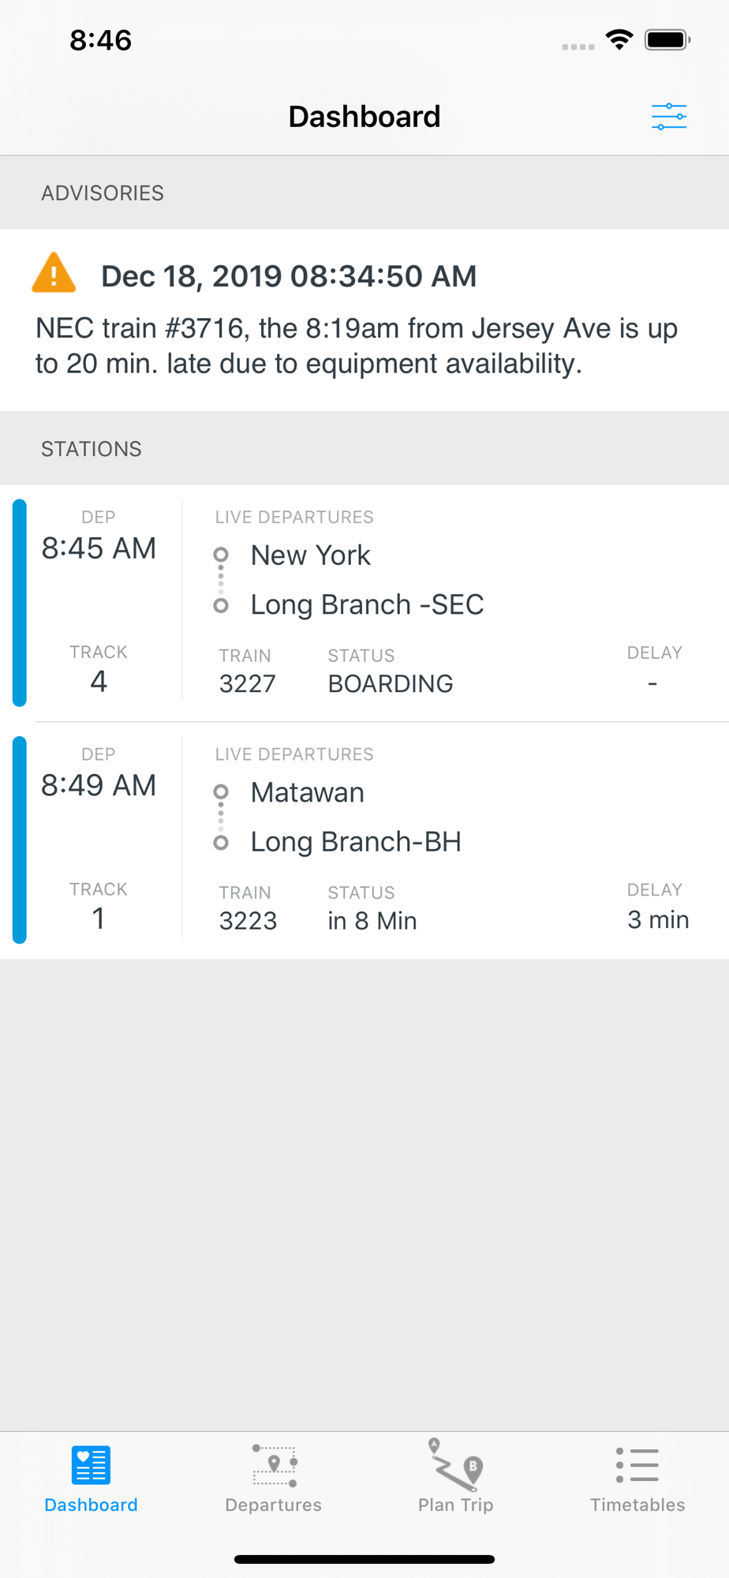
Task: Open the Timetables list icon
Action: click(x=637, y=1465)
